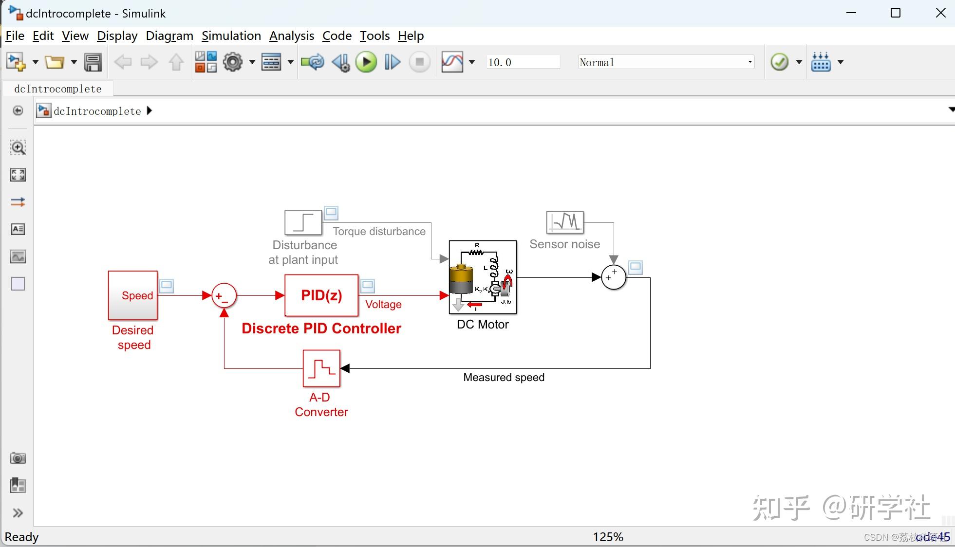
Task: Click the screenshot camera icon in palette
Action: coord(18,458)
